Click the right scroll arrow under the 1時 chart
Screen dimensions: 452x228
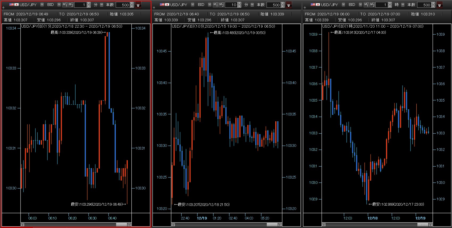click(x=430, y=225)
